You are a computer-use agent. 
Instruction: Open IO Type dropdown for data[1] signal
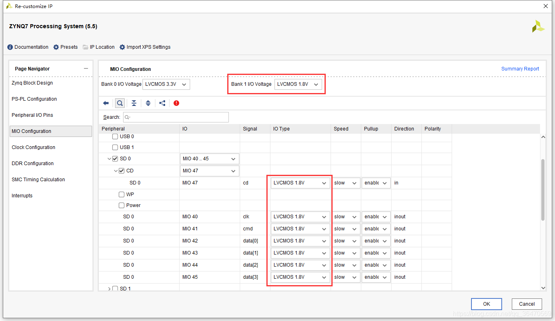point(300,253)
